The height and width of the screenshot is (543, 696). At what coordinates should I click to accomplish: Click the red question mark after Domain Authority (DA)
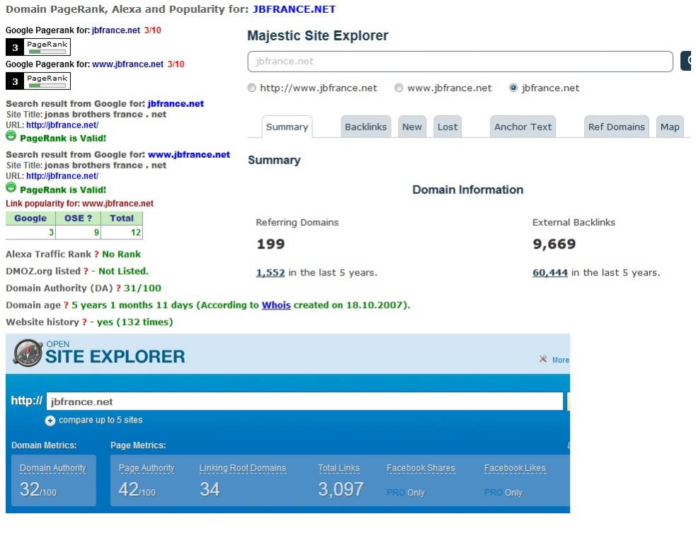tap(118, 288)
